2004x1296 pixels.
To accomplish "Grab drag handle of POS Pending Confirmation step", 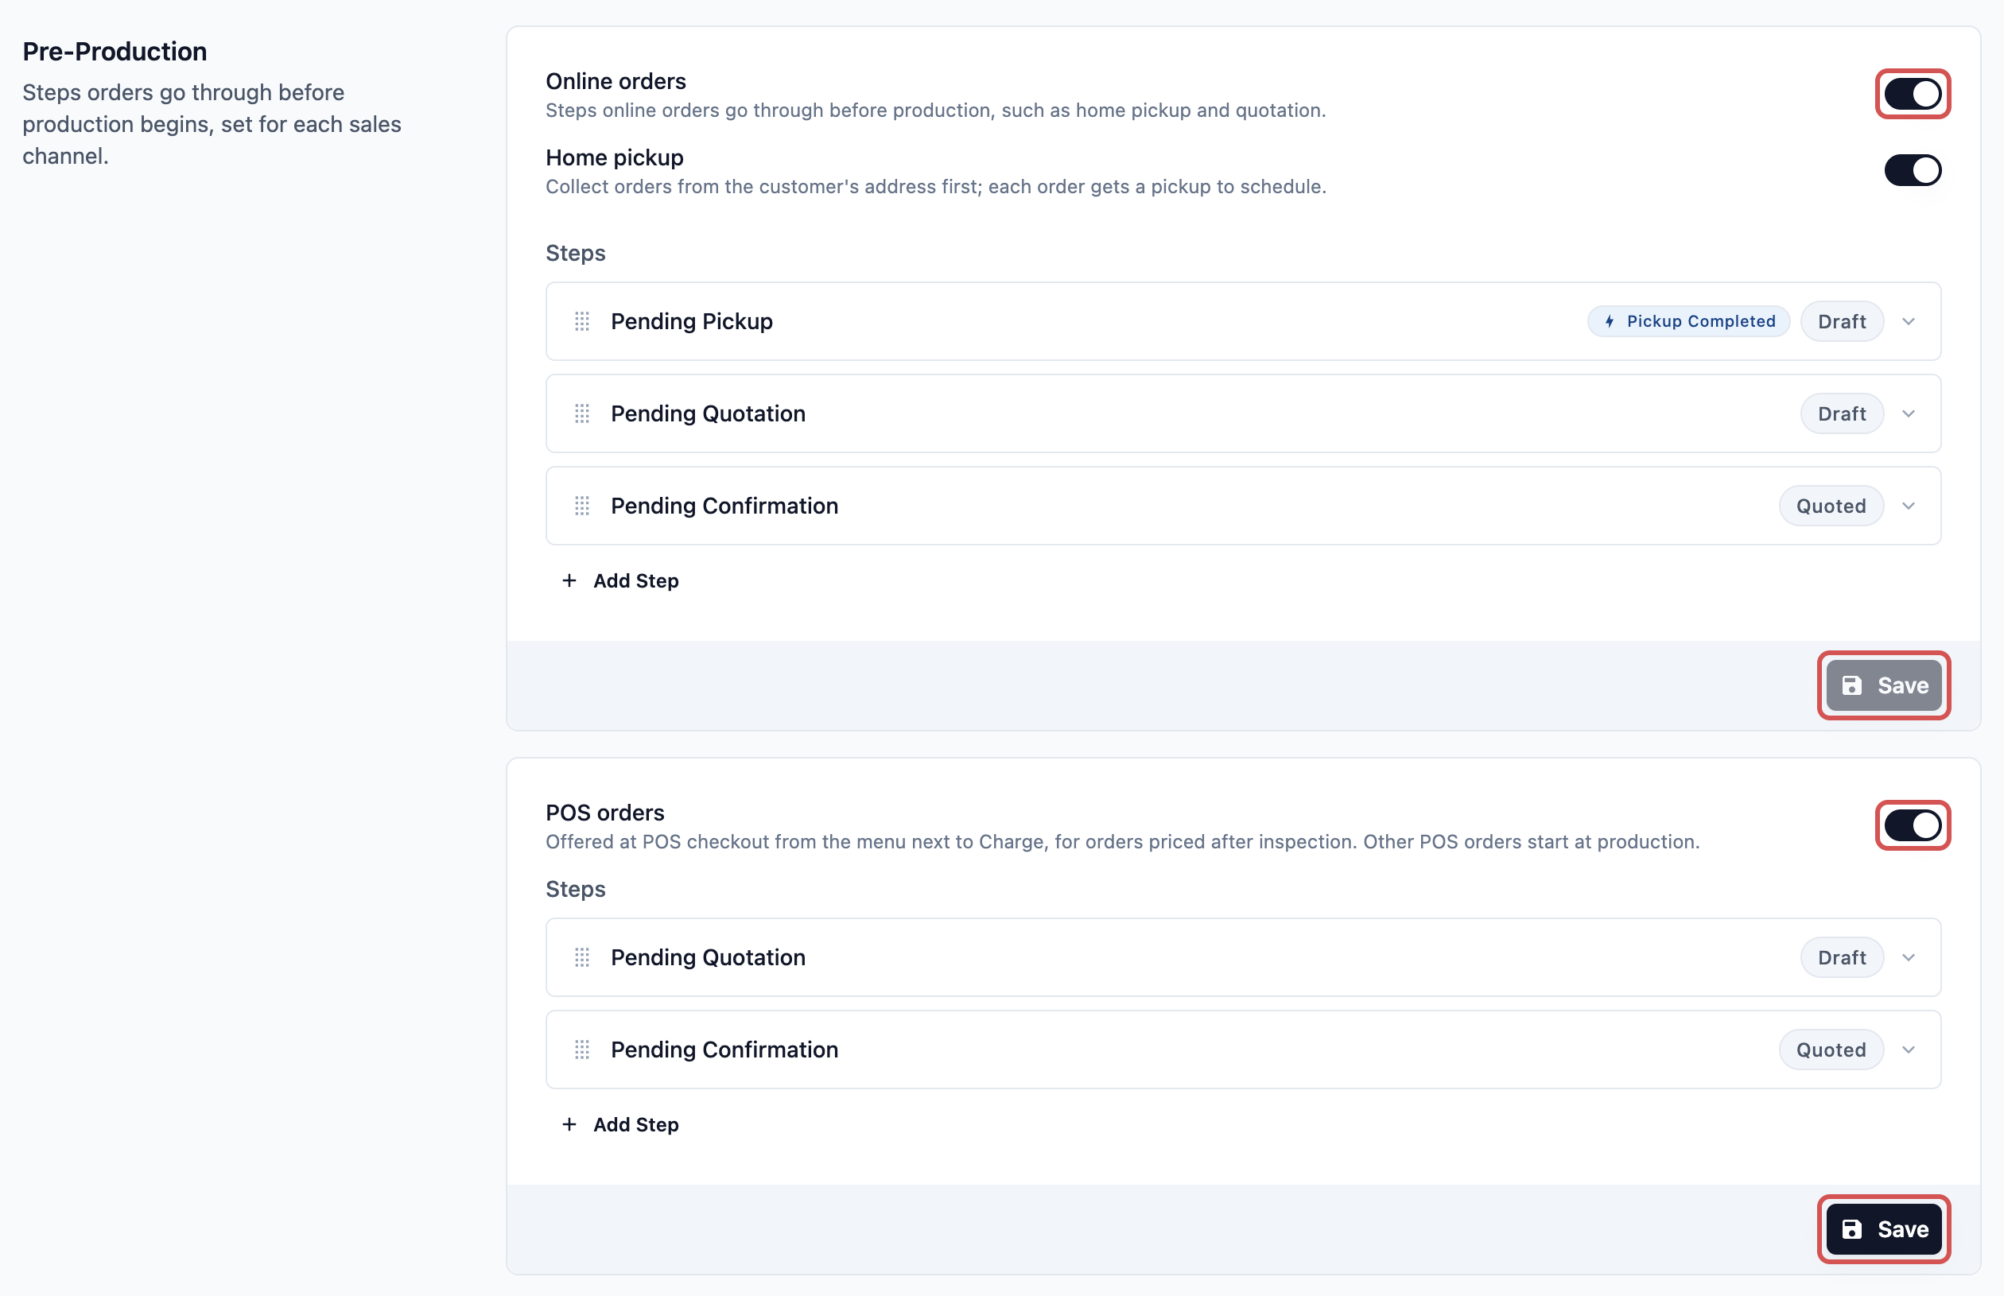I will point(581,1050).
